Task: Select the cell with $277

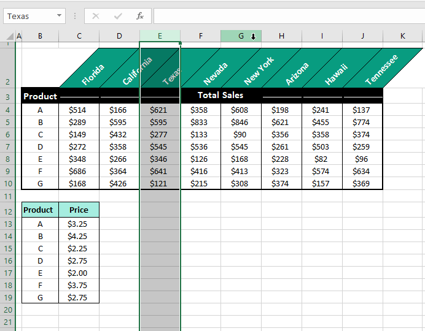Action: point(160,135)
